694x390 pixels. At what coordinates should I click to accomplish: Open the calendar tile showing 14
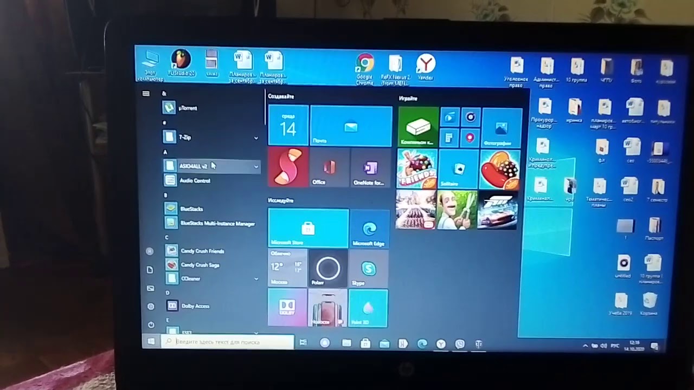[288, 126]
